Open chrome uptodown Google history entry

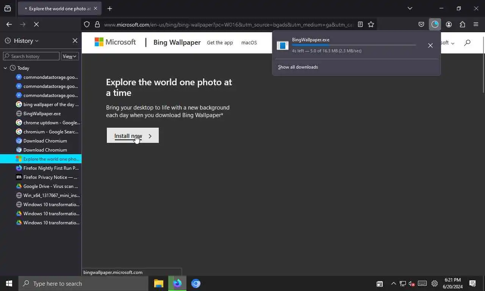pyautogui.click(x=48, y=123)
